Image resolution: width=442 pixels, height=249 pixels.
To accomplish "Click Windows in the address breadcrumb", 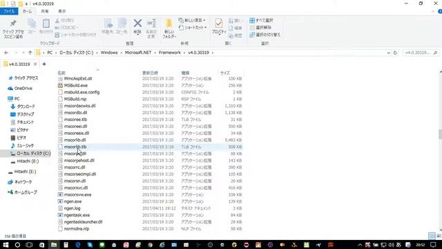I will [109, 53].
